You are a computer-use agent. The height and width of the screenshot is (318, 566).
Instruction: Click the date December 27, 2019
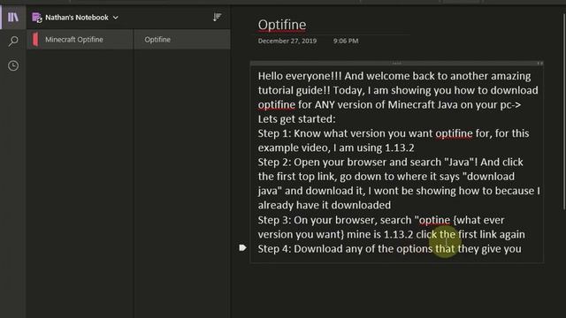click(287, 41)
